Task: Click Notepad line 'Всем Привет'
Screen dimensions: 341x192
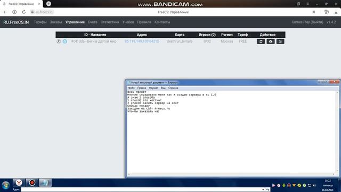Action: click(137, 92)
